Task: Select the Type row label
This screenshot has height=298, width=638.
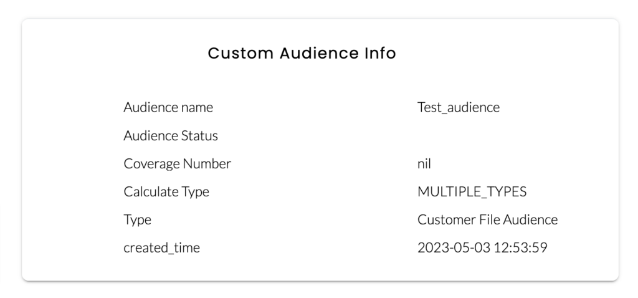Action: click(x=138, y=220)
